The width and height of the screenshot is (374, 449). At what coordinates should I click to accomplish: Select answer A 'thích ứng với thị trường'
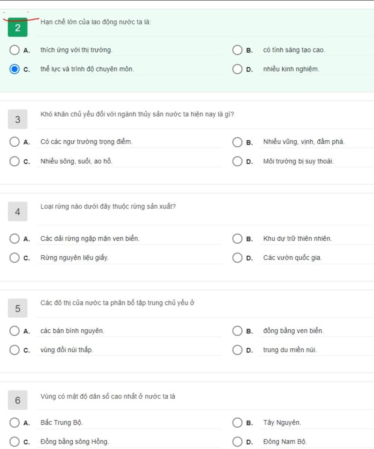[x=14, y=50]
